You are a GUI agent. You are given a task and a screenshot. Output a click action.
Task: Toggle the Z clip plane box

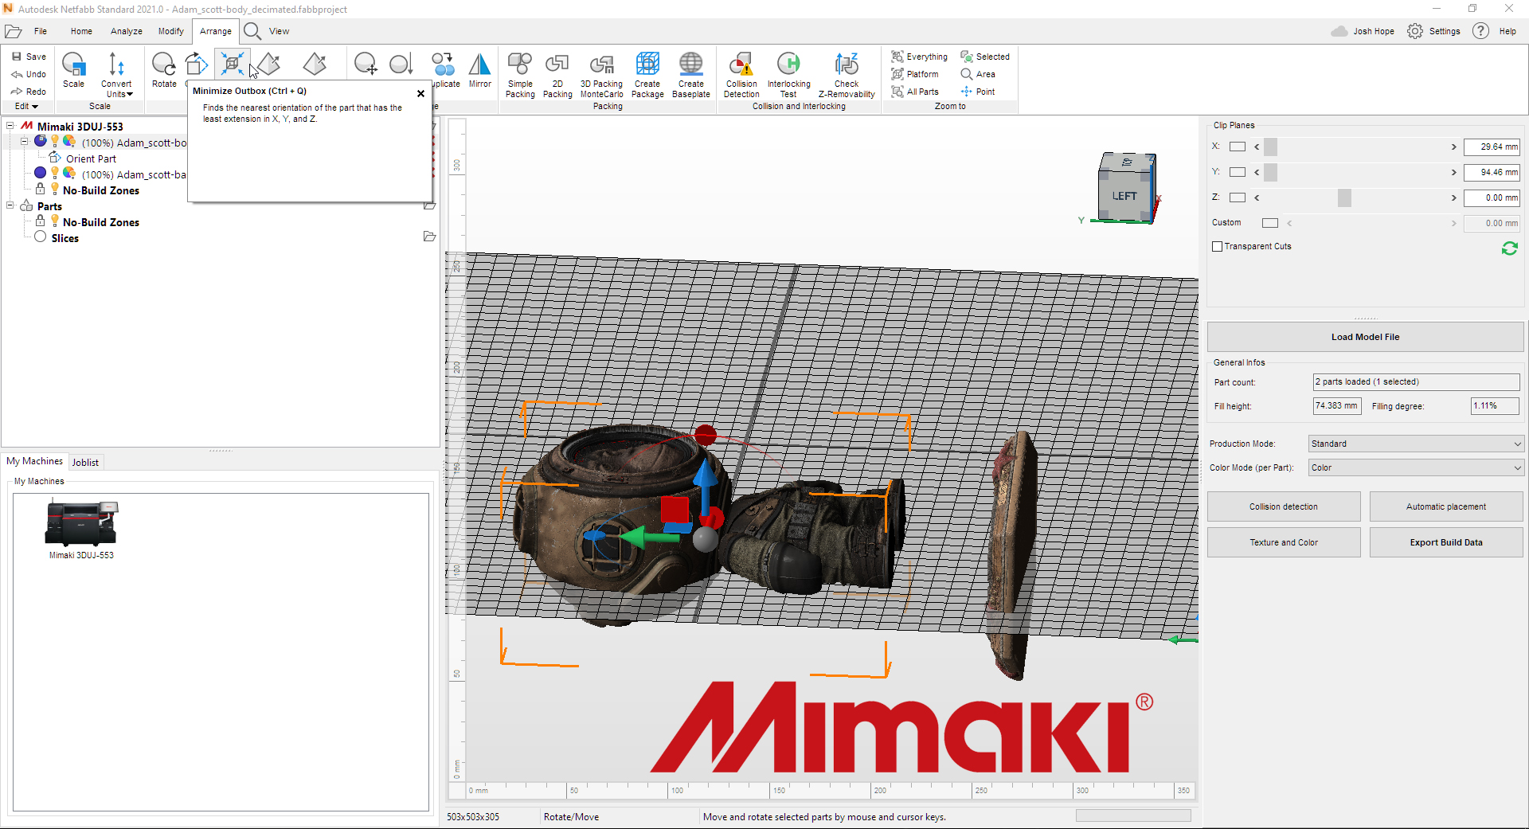click(x=1237, y=197)
